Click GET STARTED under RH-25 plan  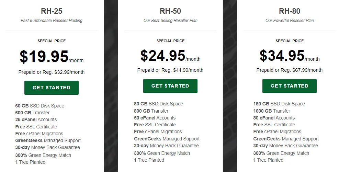coord(52,88)
